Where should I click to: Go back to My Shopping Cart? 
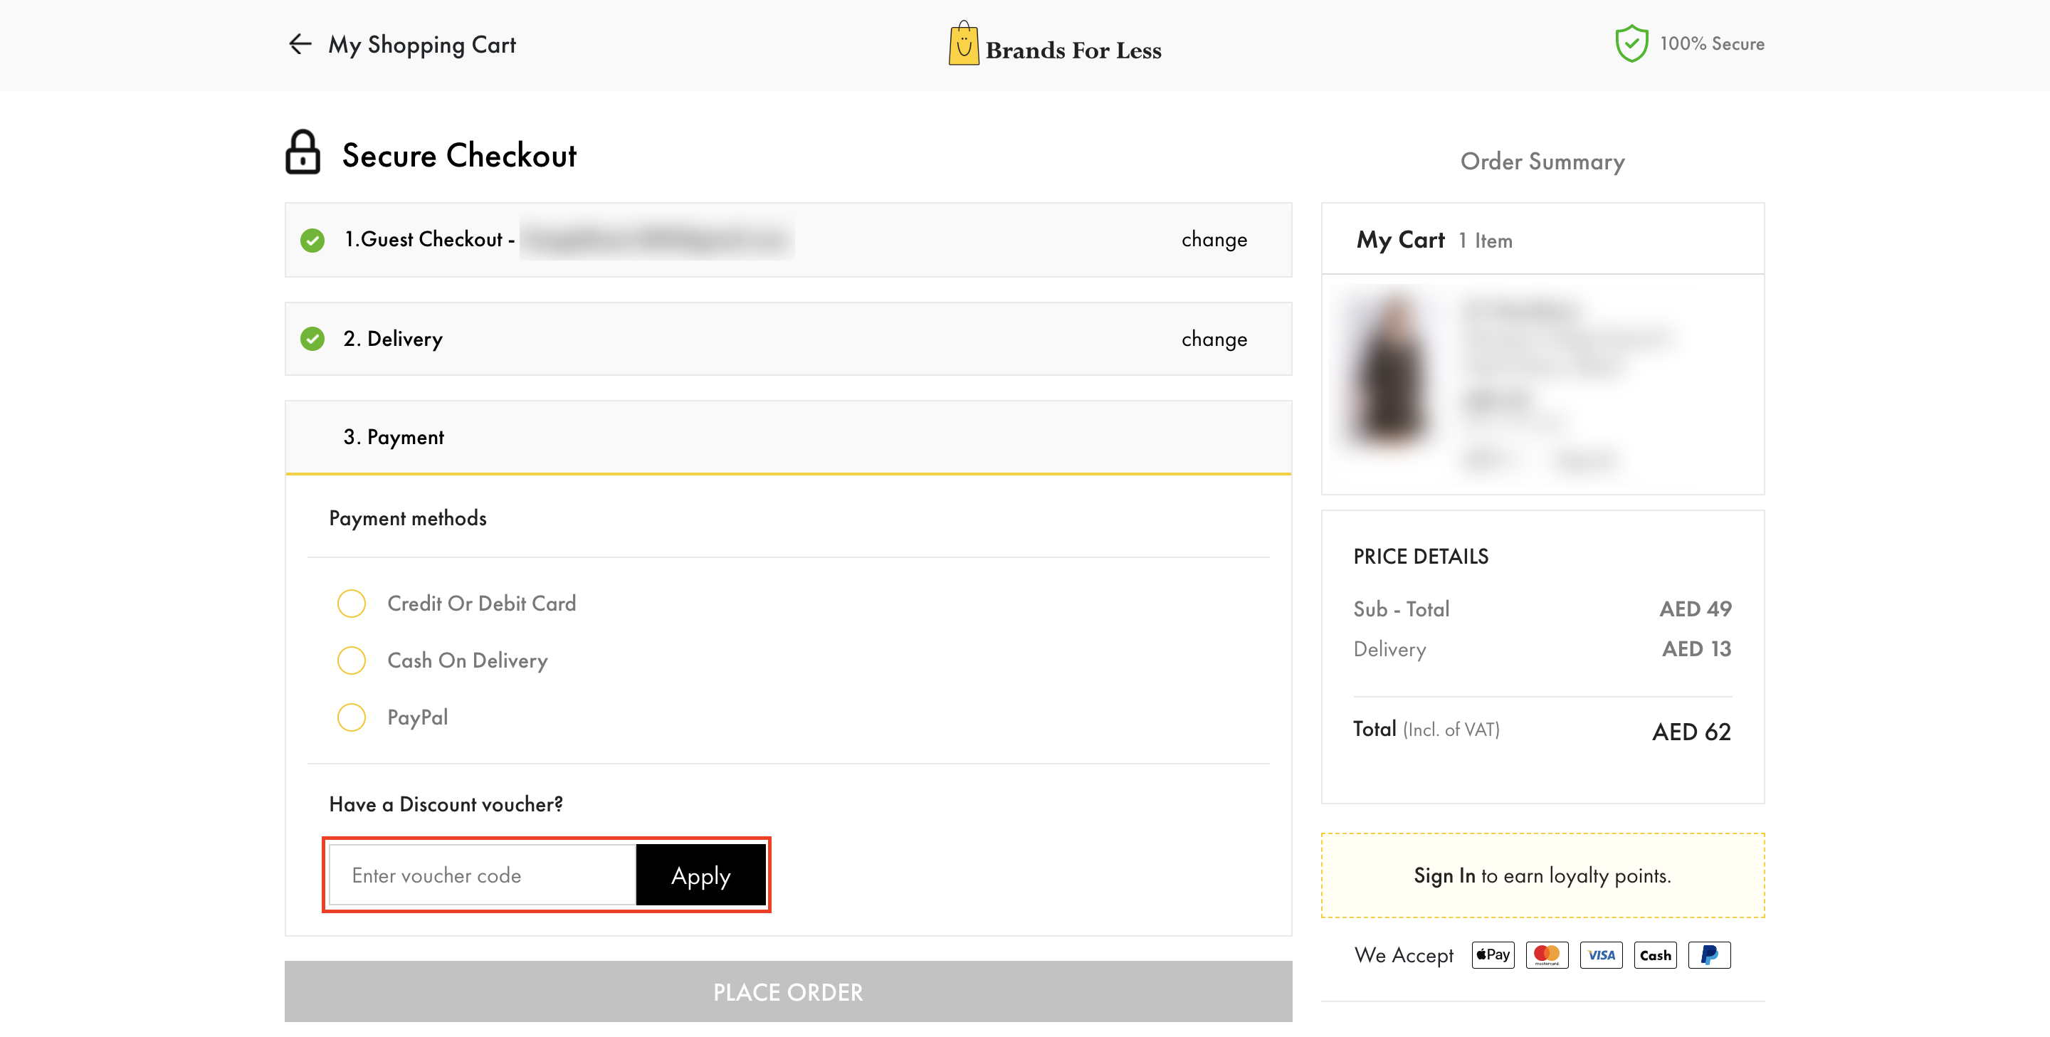pyautogui.click(x=422, y=45)
